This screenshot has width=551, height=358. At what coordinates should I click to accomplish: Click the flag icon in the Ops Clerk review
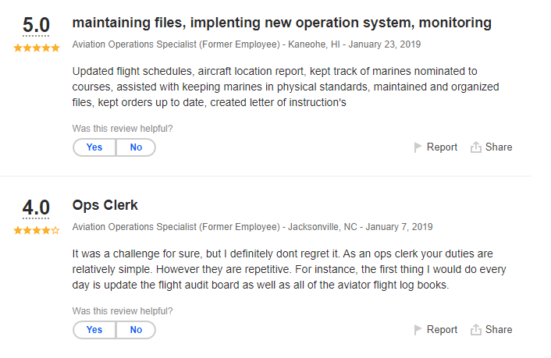tap(418, 330)
